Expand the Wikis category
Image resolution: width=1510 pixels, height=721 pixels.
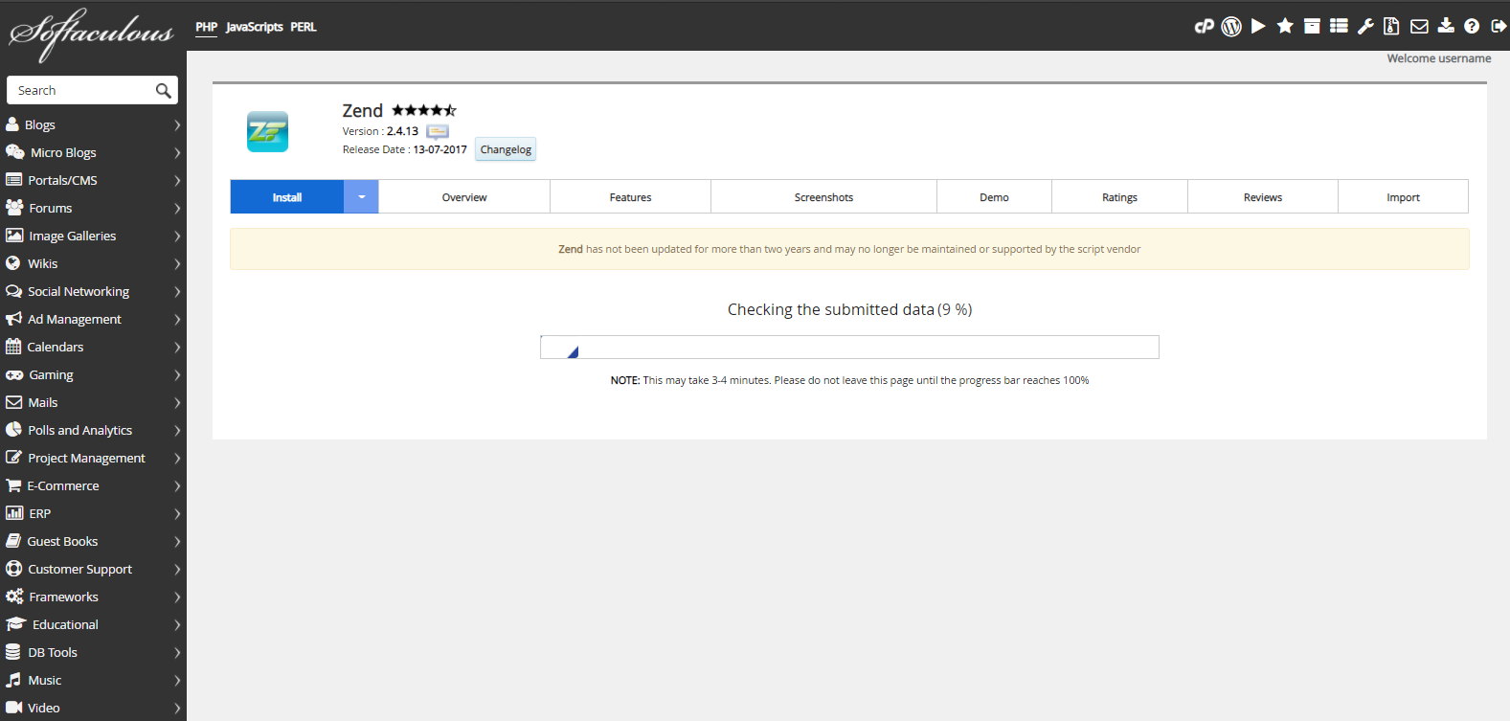(x=93, y=263)
